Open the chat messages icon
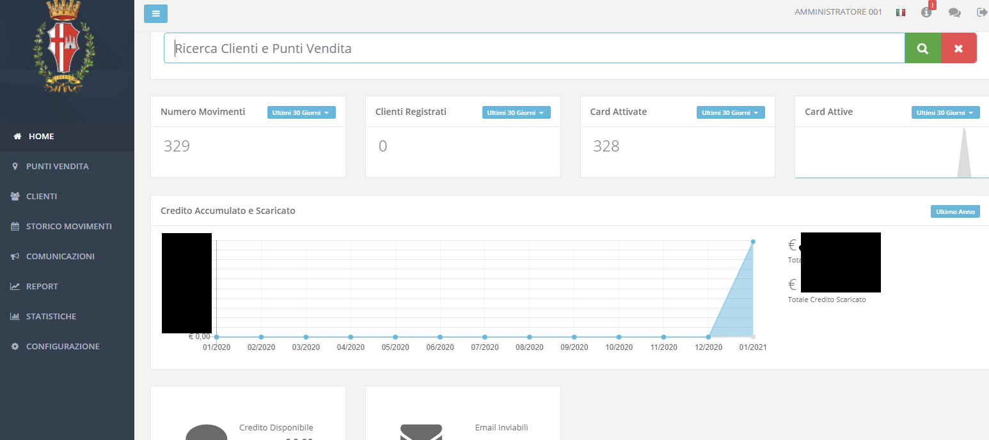Image resolution: width=989 pixels, height=440 pixels. click(x=954, y=12)
